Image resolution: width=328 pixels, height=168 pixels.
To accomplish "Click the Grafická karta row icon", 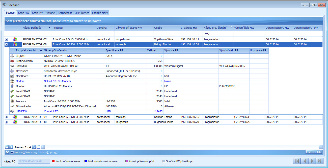I will [x=12, y=61].
